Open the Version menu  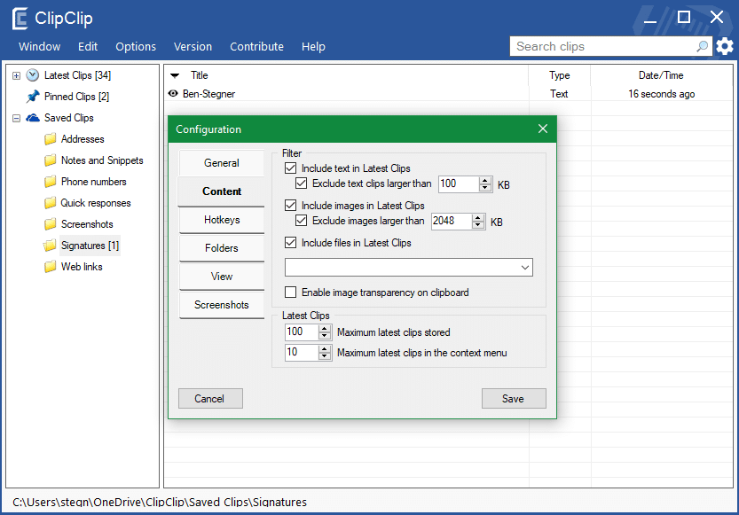coord(193,47)
